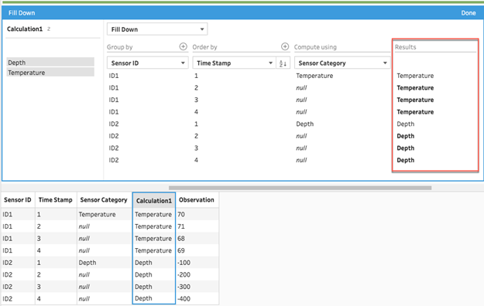Viewport: 484px width, 306px height.
Task: Select the Observation cell with value 70
Action: pyautogui.click(x=197, y=214)
